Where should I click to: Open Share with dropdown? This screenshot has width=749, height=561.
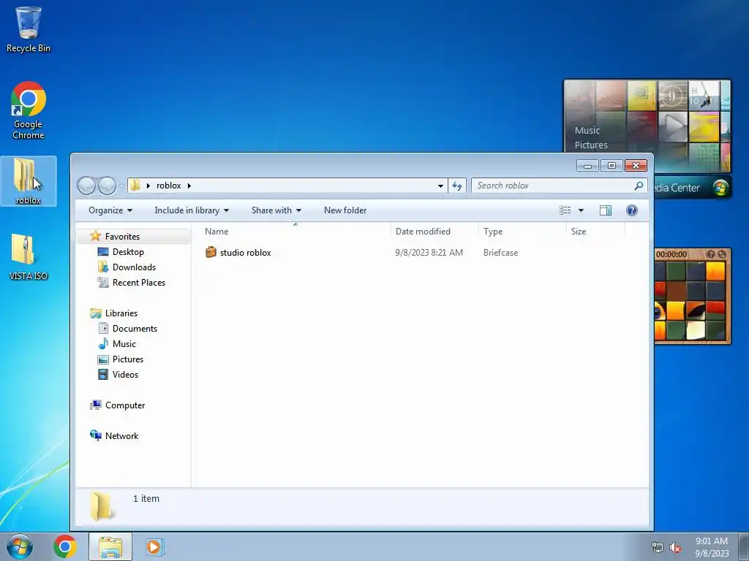click(x=276, y=210)
